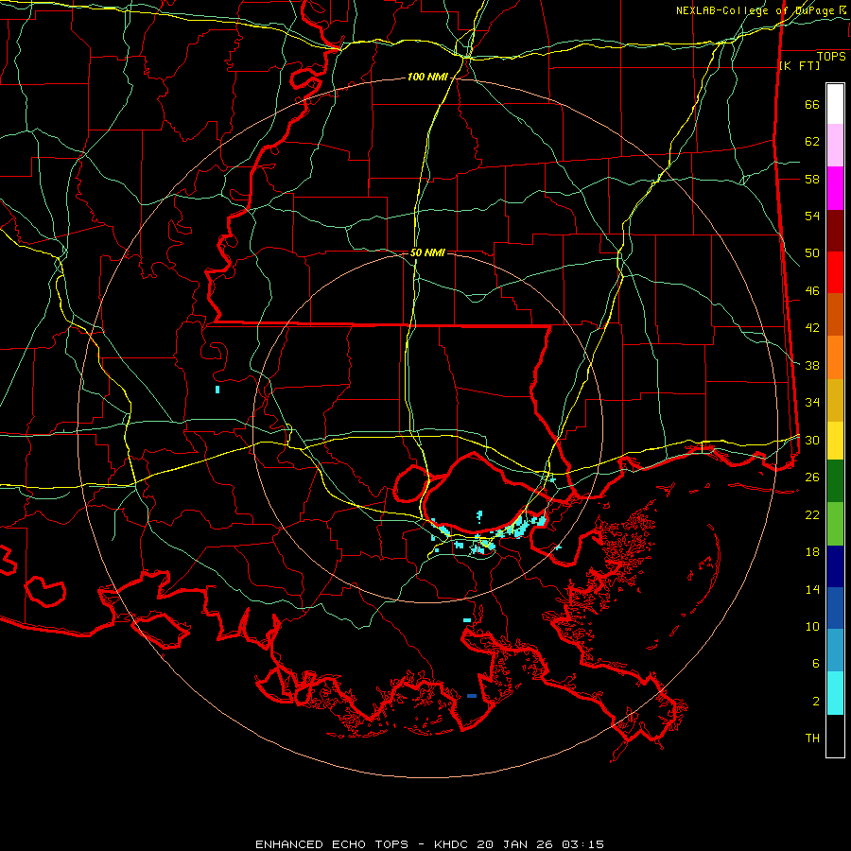This screenshot has height=851, width=851.
Task: Click the 100 NMI range ring label
Action: click(x=427, y=78)
